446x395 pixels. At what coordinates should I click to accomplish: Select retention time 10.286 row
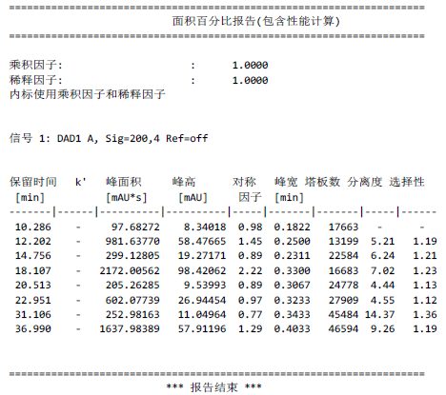point(223,227)
